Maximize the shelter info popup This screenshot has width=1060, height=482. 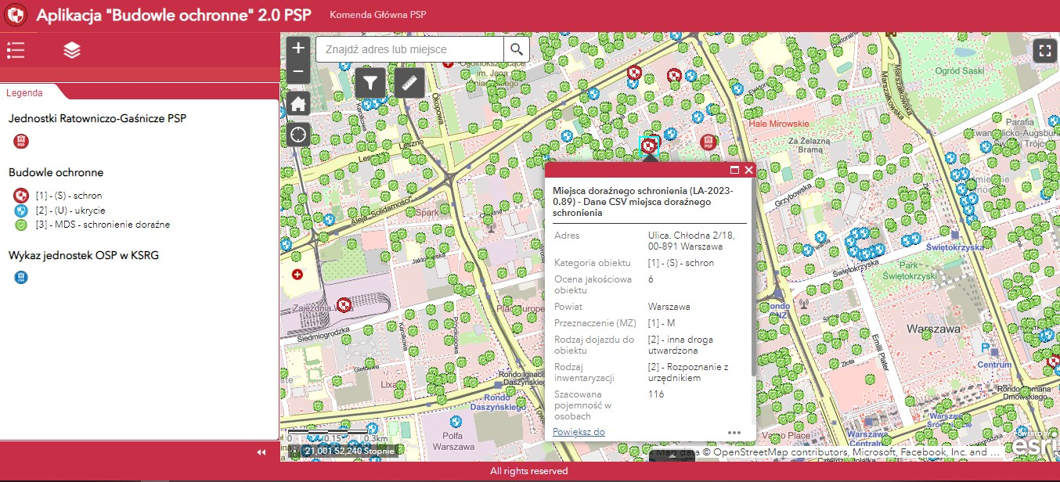(734, 170)
